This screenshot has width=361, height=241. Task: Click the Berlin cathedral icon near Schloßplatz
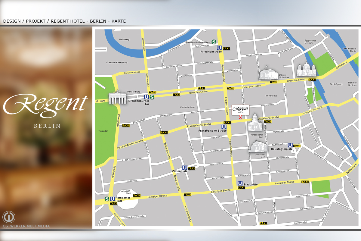coord(306,70)
